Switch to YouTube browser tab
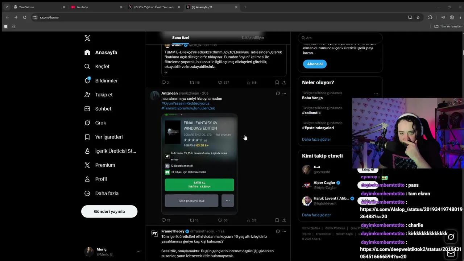This screenshot has height=261, width=464. pyautogui.click(x=96, y=7)
